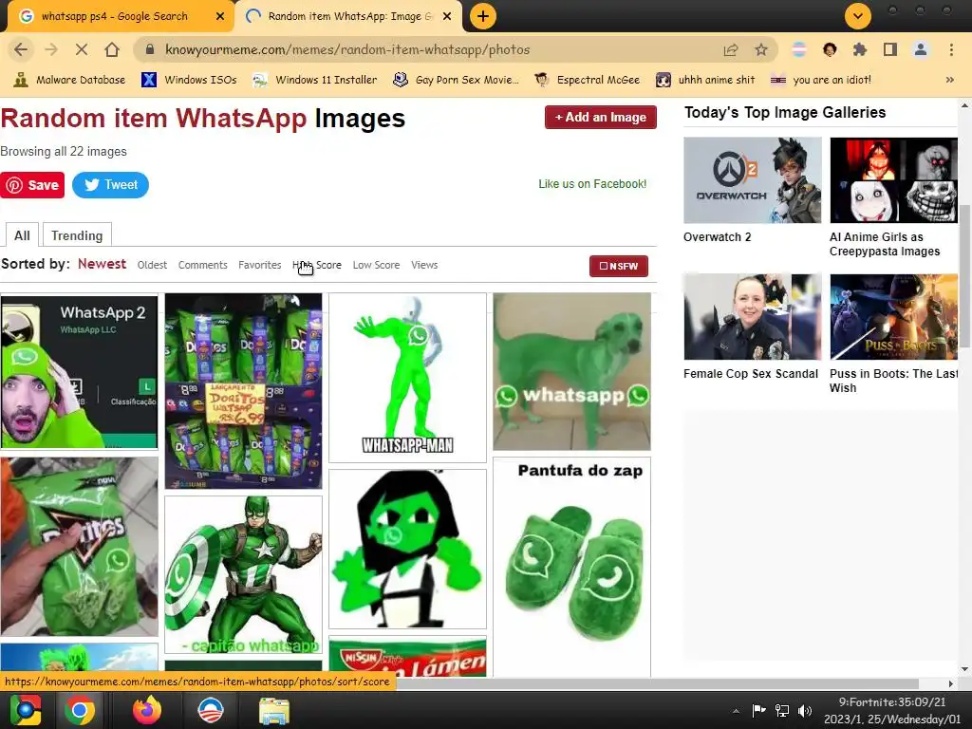The height and width of the screenshot is (729, 972).
Task: Click the horizontal scrollbar right arrow
Action: point(951,683)
